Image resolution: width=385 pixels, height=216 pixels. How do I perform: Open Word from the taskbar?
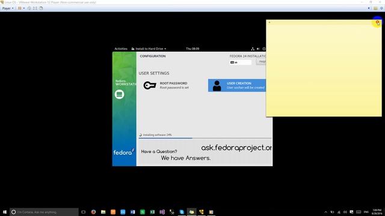click(132, 212)
